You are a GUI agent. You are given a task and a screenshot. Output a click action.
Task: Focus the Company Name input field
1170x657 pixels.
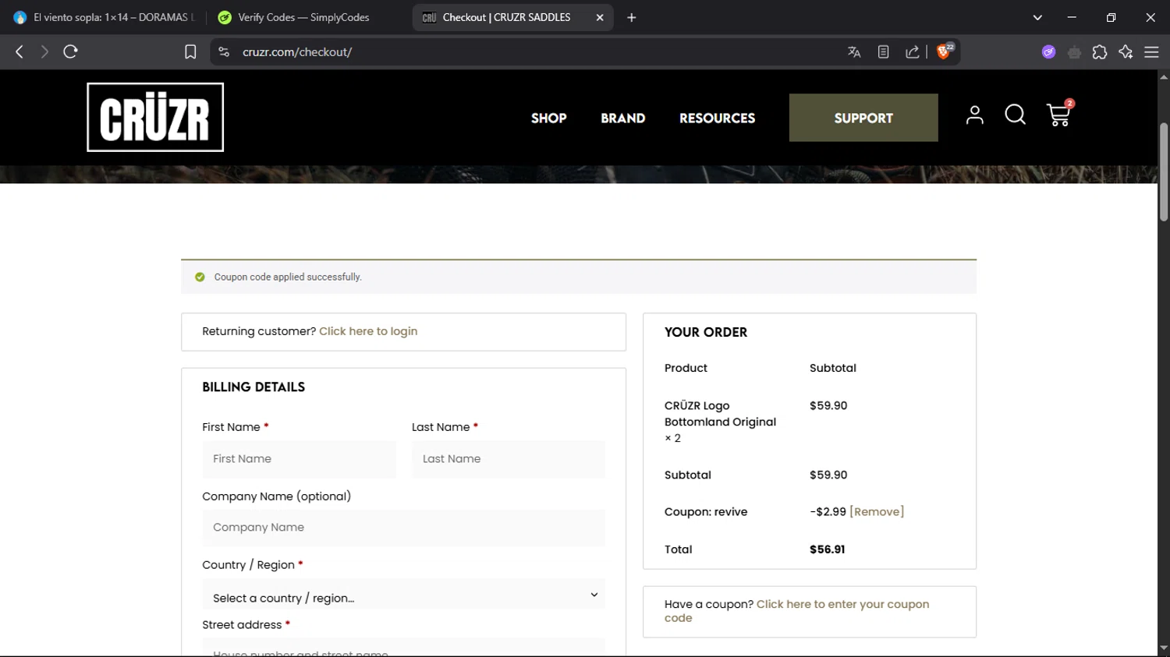click(x=403, y=528)
